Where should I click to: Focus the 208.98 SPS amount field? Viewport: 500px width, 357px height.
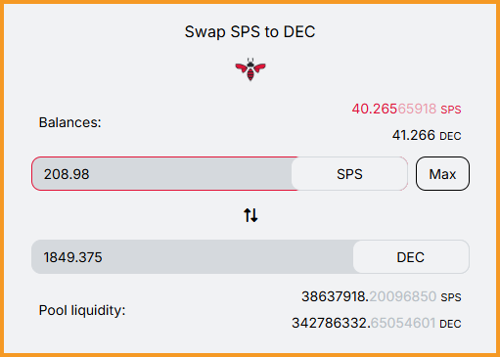pos(164,174)
